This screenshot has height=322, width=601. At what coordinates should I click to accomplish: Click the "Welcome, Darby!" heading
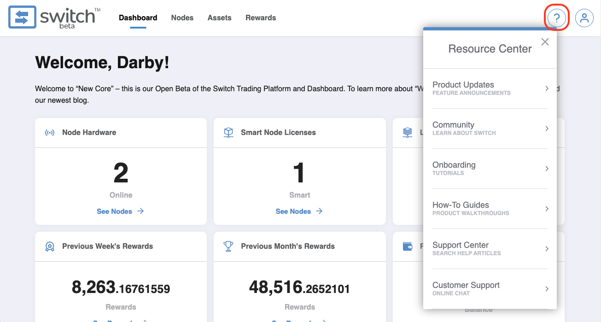tap(102, 63)
